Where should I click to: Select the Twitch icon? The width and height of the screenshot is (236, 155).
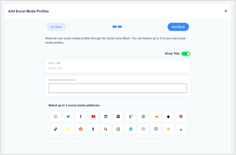[131, 116]
